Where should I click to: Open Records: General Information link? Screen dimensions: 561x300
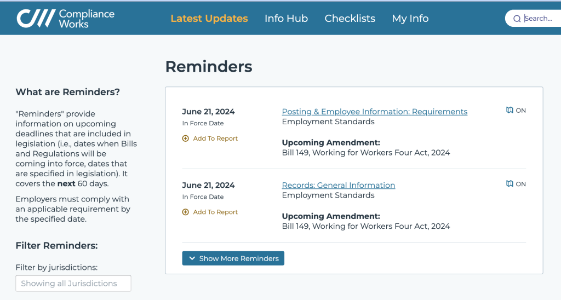pyautogui.click(x=338, y=185)
